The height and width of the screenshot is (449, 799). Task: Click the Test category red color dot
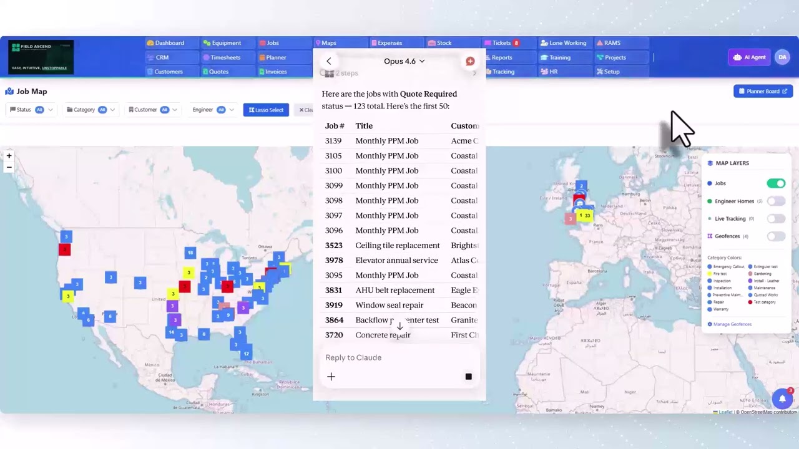click(x=750, y=302)
